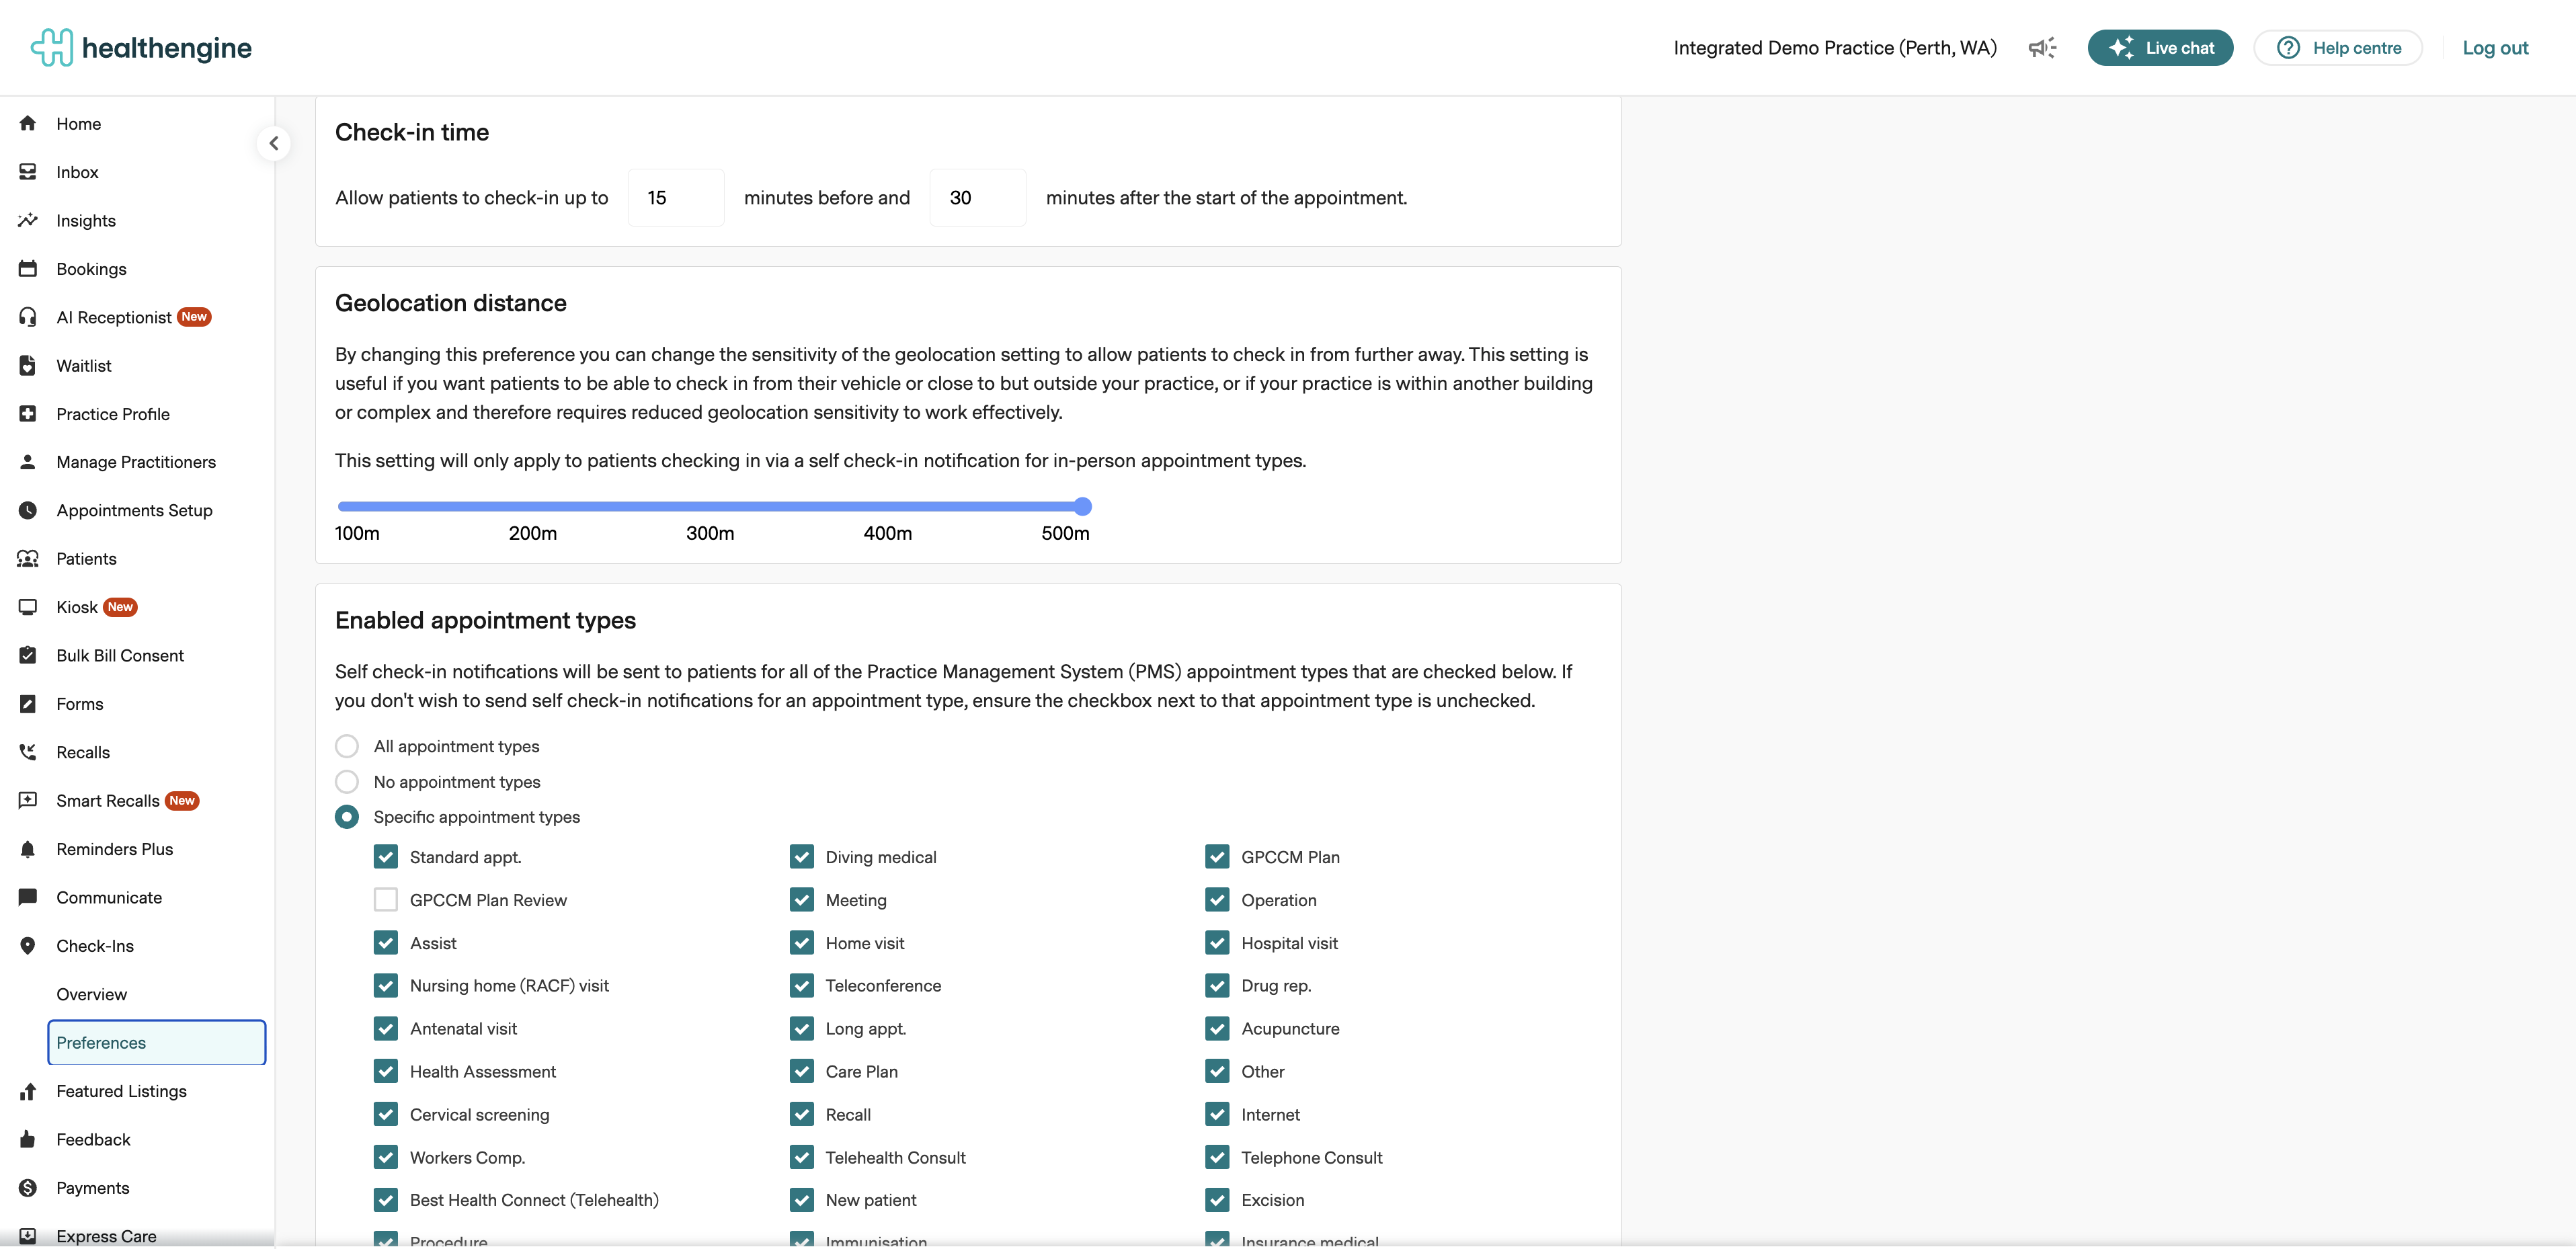Collapse the sidebar with the chevron button
The width and height of the screenshot is (2576, 1249).
[x=274, y=143]
